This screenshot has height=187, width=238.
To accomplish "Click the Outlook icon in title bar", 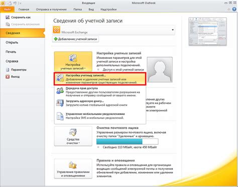I will (x=3, y=3).
